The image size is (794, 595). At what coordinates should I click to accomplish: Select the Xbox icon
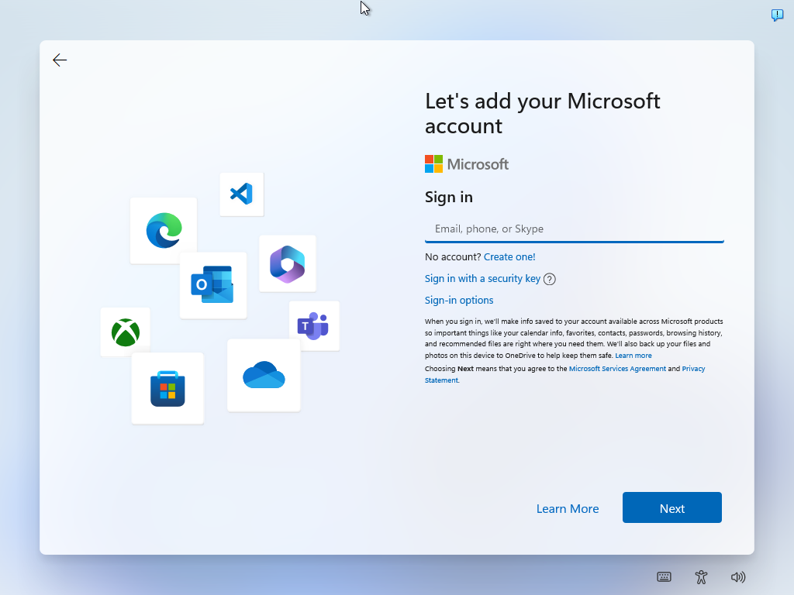tap(125, 332)
